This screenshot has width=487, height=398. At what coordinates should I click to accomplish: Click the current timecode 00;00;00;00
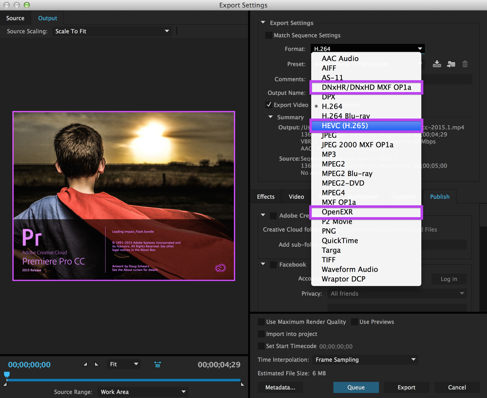(x=29, y=365)
